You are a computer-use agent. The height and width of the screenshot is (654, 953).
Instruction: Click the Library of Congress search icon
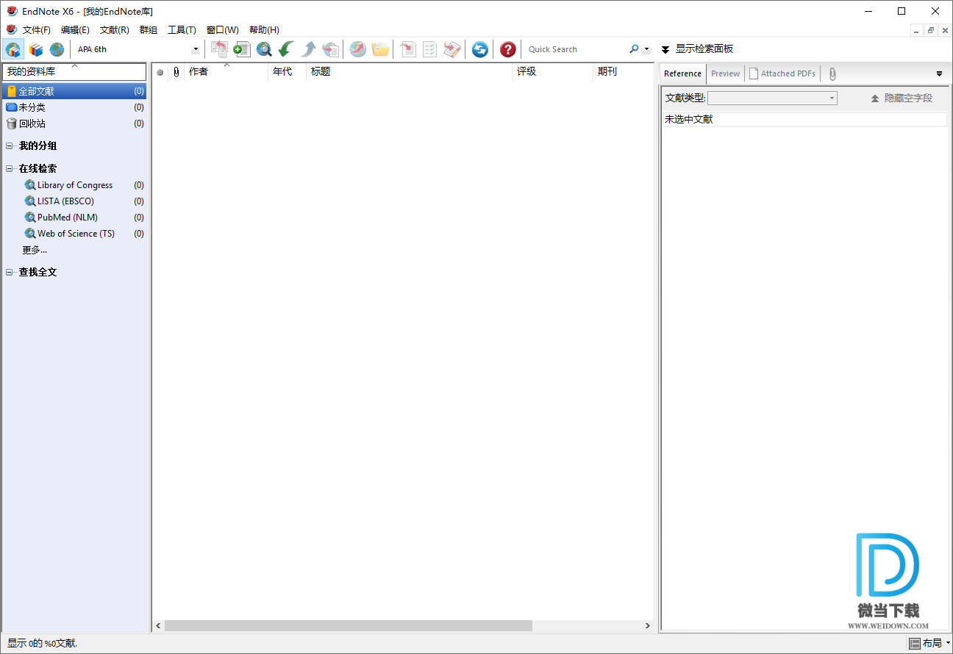(x=30, y=185)
